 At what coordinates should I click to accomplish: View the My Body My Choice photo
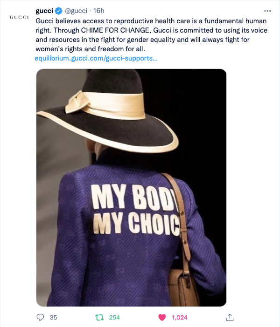click(131, 187)
